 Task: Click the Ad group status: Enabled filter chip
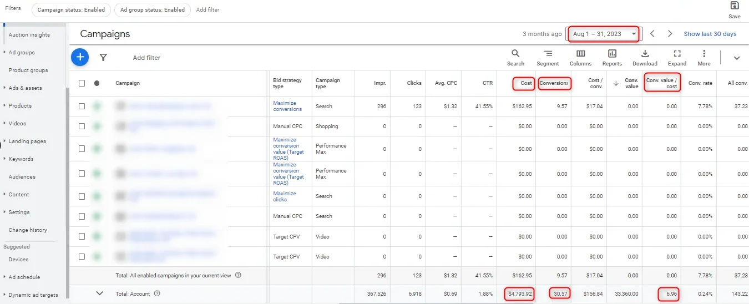[x=152, y=10]
